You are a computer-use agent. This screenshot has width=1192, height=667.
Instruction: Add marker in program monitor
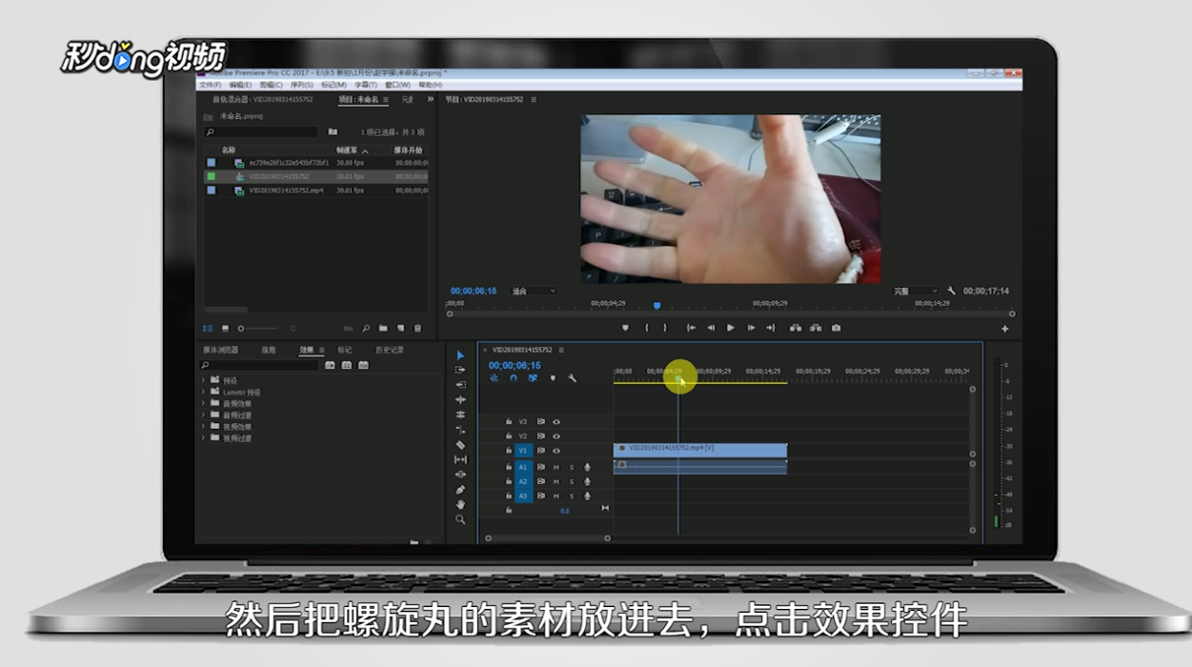coord(626,328)
